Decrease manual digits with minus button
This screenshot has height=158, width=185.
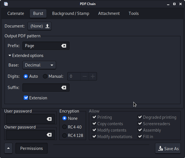click(85, 76)
